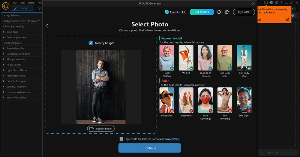The width and height of the screenshot is (300, 157).
Task: Click the Replace photo button
Action: coord(101,129)
